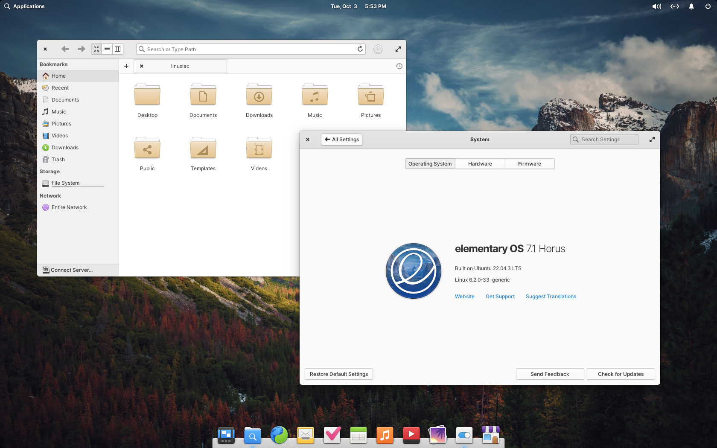
Task: Open the power session menu
Action: [708, 6]
